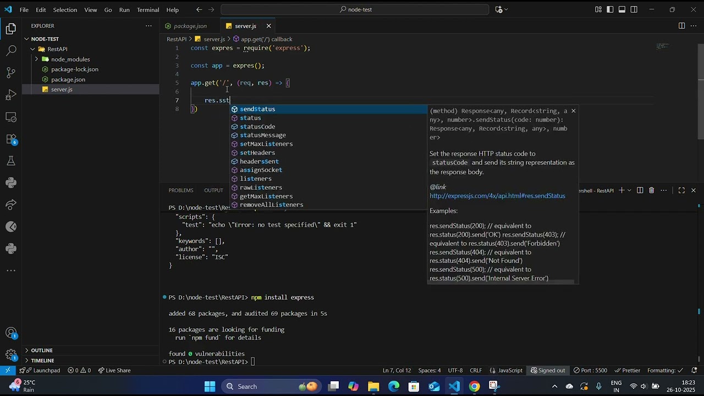Open the Manage gear icon
Screen dimensions: 704x396
[x=11, y=355]
